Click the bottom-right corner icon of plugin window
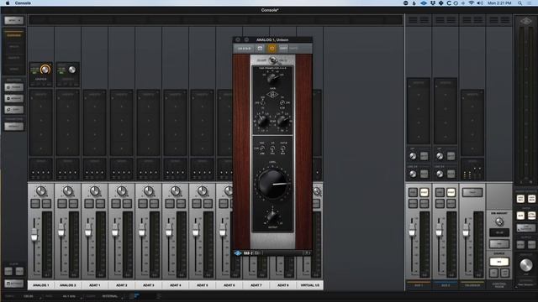Image resolution: width=538 pixels, height=302 pixels. point(308,253)
